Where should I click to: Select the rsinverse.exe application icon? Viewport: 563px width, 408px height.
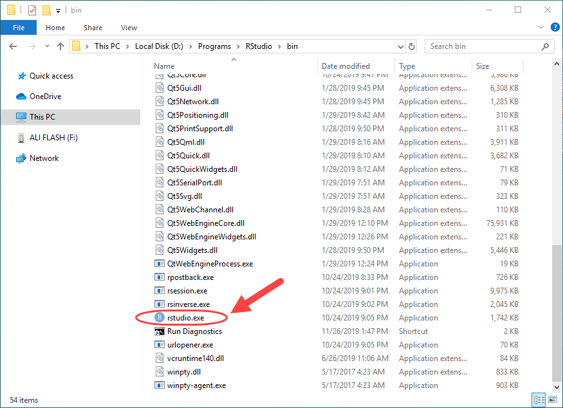[160, 304]
